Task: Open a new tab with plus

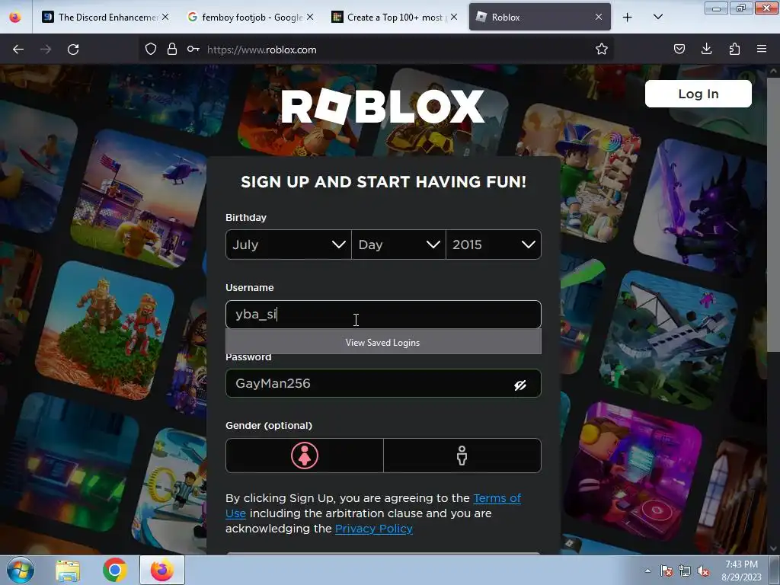Action: [x=628, y=18]
